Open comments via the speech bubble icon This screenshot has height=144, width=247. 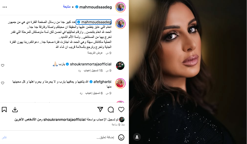point(111,110)
